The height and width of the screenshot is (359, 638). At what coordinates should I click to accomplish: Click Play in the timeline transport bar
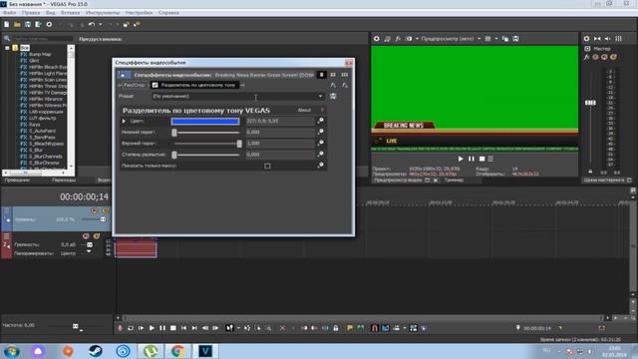(152, 328)
